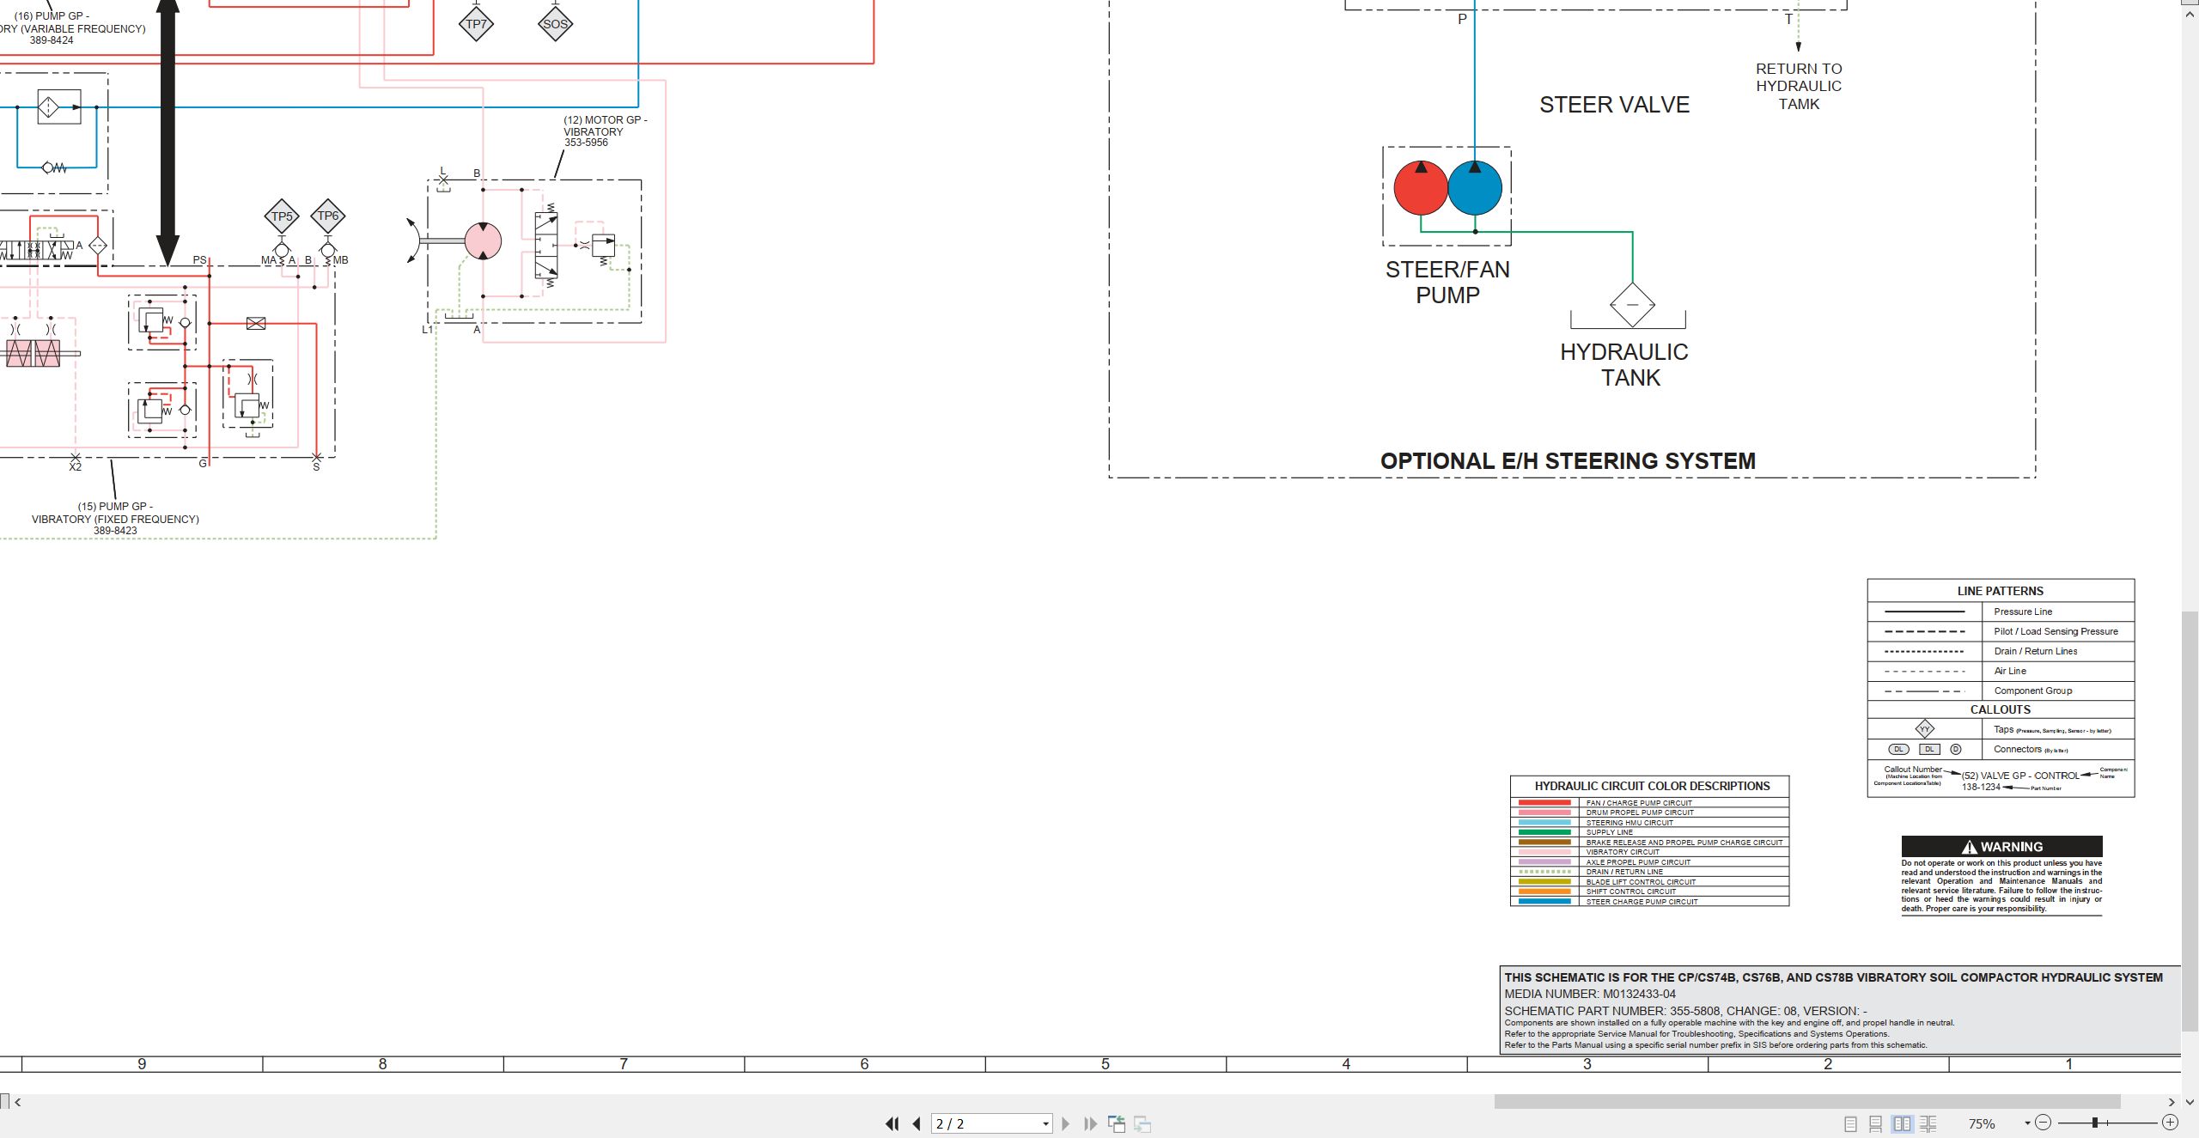Switch to continuous facing layout
Image resolution: width=2199 pixels, height=1138 pixels.
click(x=1928, y=1123)
